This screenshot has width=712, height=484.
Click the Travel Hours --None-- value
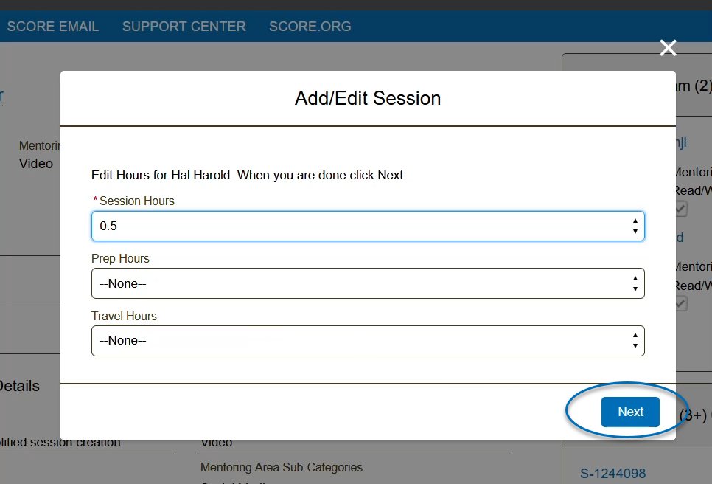pos(123,340)
